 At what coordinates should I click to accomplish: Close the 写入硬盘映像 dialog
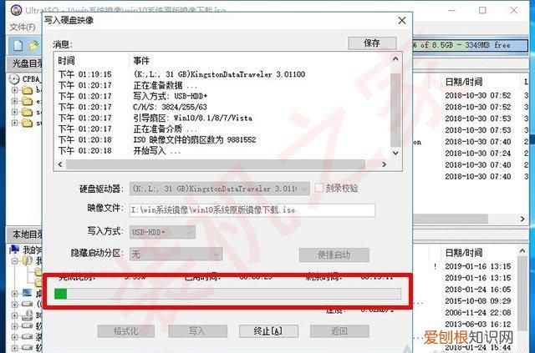tap(402, 21)
